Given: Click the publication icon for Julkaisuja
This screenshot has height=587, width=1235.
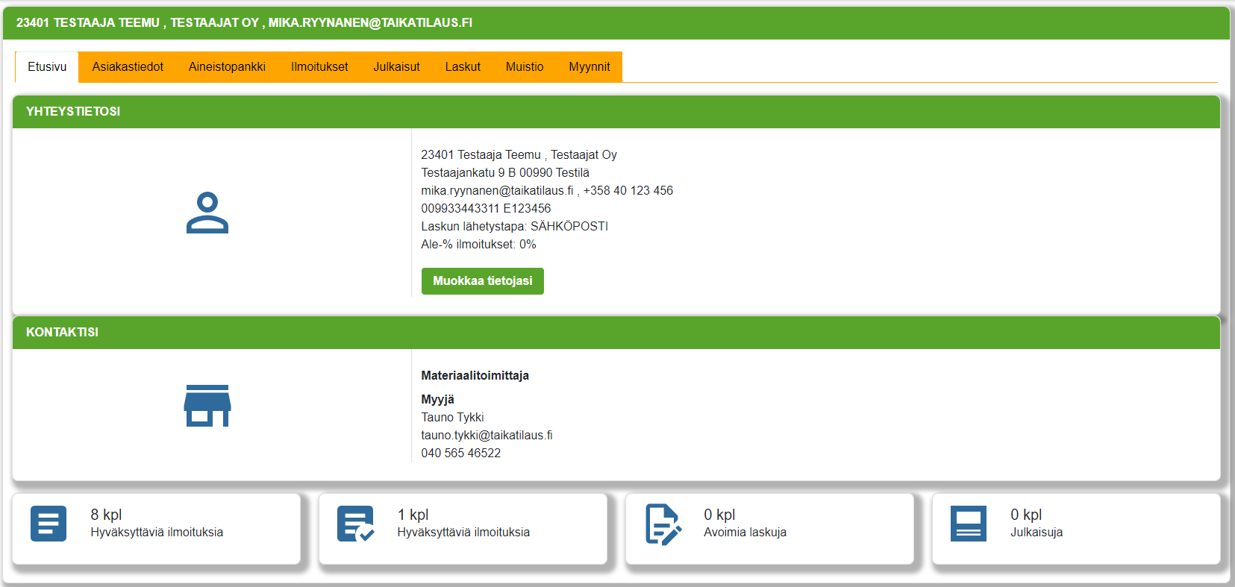Looking at the screenshot, I should point(969,524).
